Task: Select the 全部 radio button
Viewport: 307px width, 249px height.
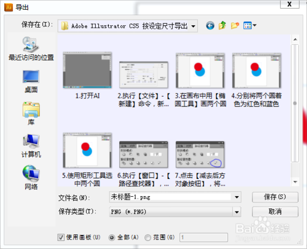Action: coord(112,237)
